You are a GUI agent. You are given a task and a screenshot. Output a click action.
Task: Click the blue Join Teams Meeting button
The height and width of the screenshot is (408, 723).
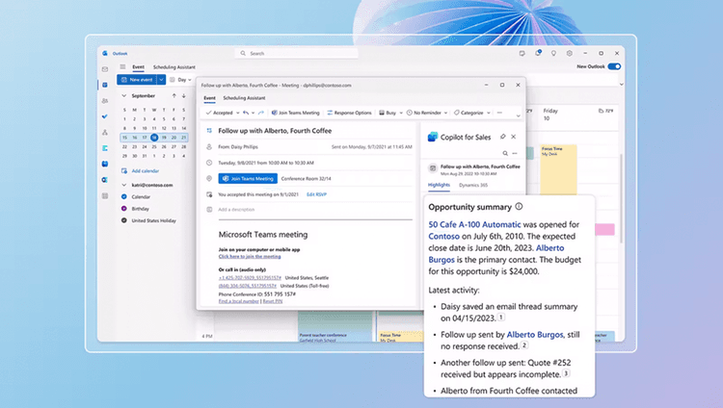248,178
